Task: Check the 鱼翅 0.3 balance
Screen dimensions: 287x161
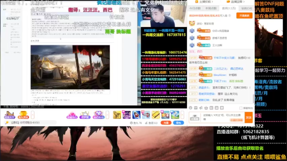Action: pyautogui.click(x=151, y=123)
